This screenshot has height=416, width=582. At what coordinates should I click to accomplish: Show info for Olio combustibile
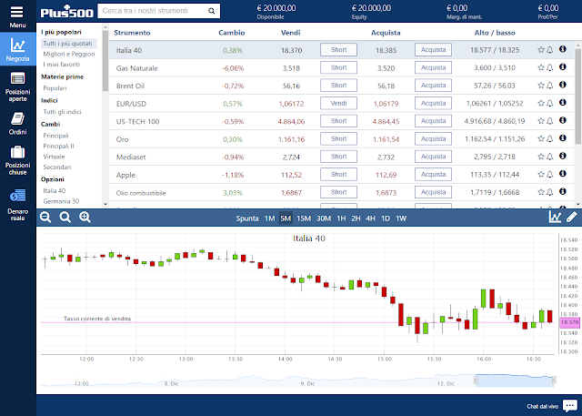563,191
